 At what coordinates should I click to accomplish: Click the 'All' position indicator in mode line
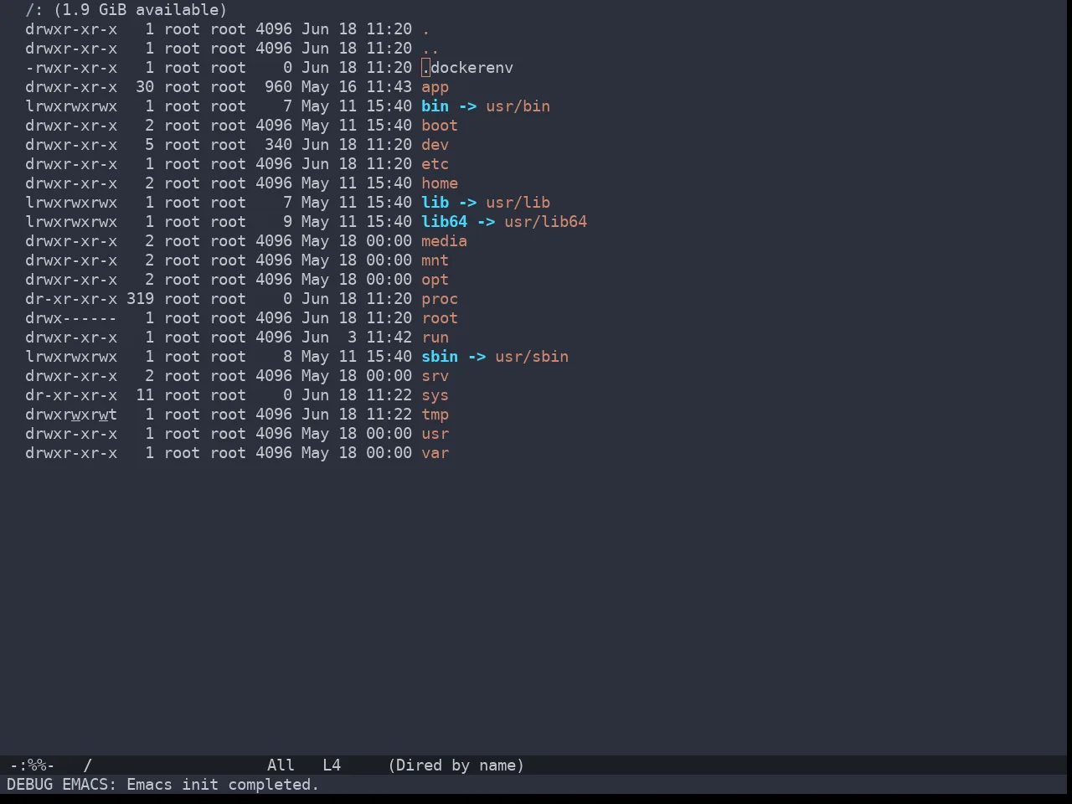pos(281,765)
